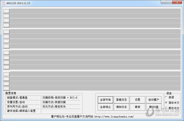Click the 量产吧论坛 footer text
The image size is (184, 121).
tap(58, 116)
